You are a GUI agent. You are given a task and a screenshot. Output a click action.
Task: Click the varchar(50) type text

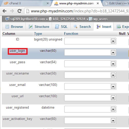(x=48, y=74)
